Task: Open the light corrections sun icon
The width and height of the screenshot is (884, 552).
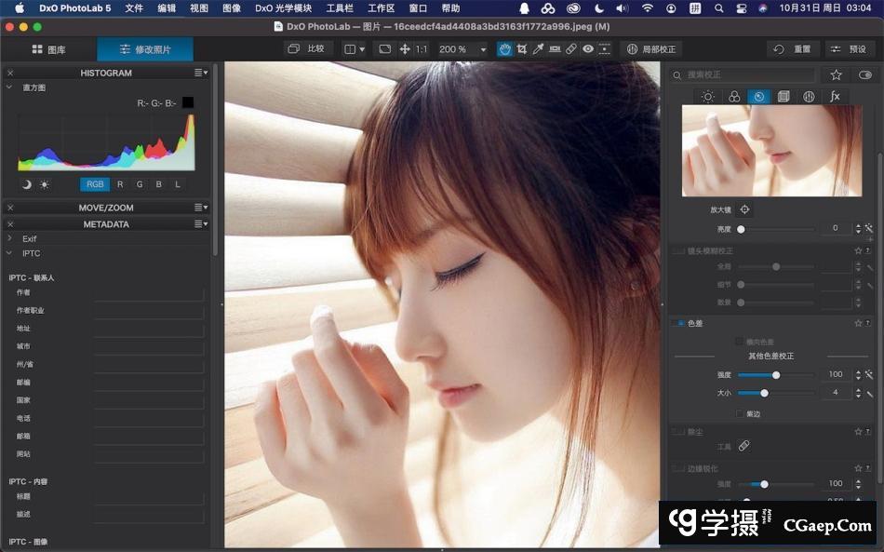Action: tap(708, 97)
